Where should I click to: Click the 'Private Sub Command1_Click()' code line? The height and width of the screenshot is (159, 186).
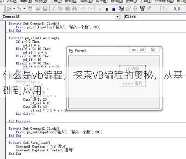point(34,24)
